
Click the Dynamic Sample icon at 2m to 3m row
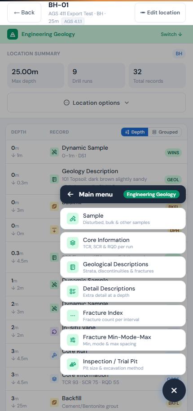pos(54,308)
